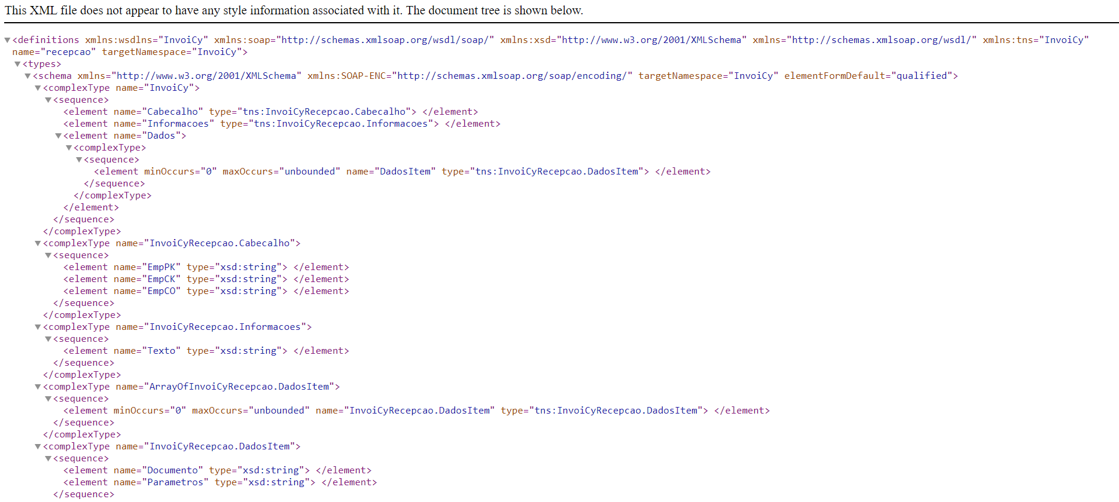Collapse complexType InvoiCyRecepcao.Cabecalho
The height and width of the screenshot is (502, 1119).
(x=38, y=243)
